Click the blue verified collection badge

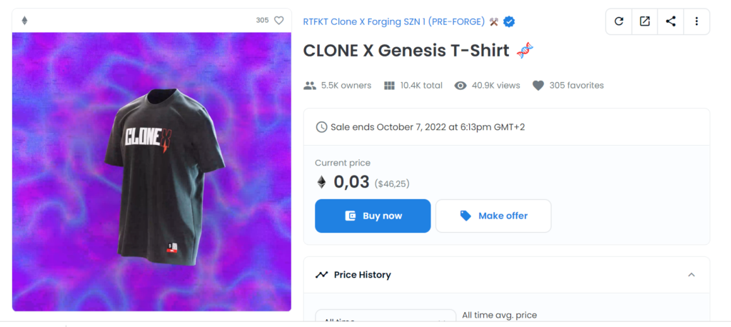point(509,21)
